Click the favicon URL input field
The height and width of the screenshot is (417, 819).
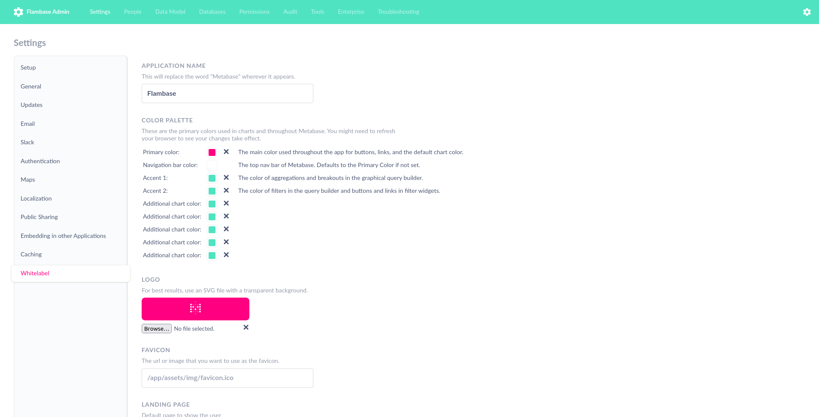tap(227, 378)
